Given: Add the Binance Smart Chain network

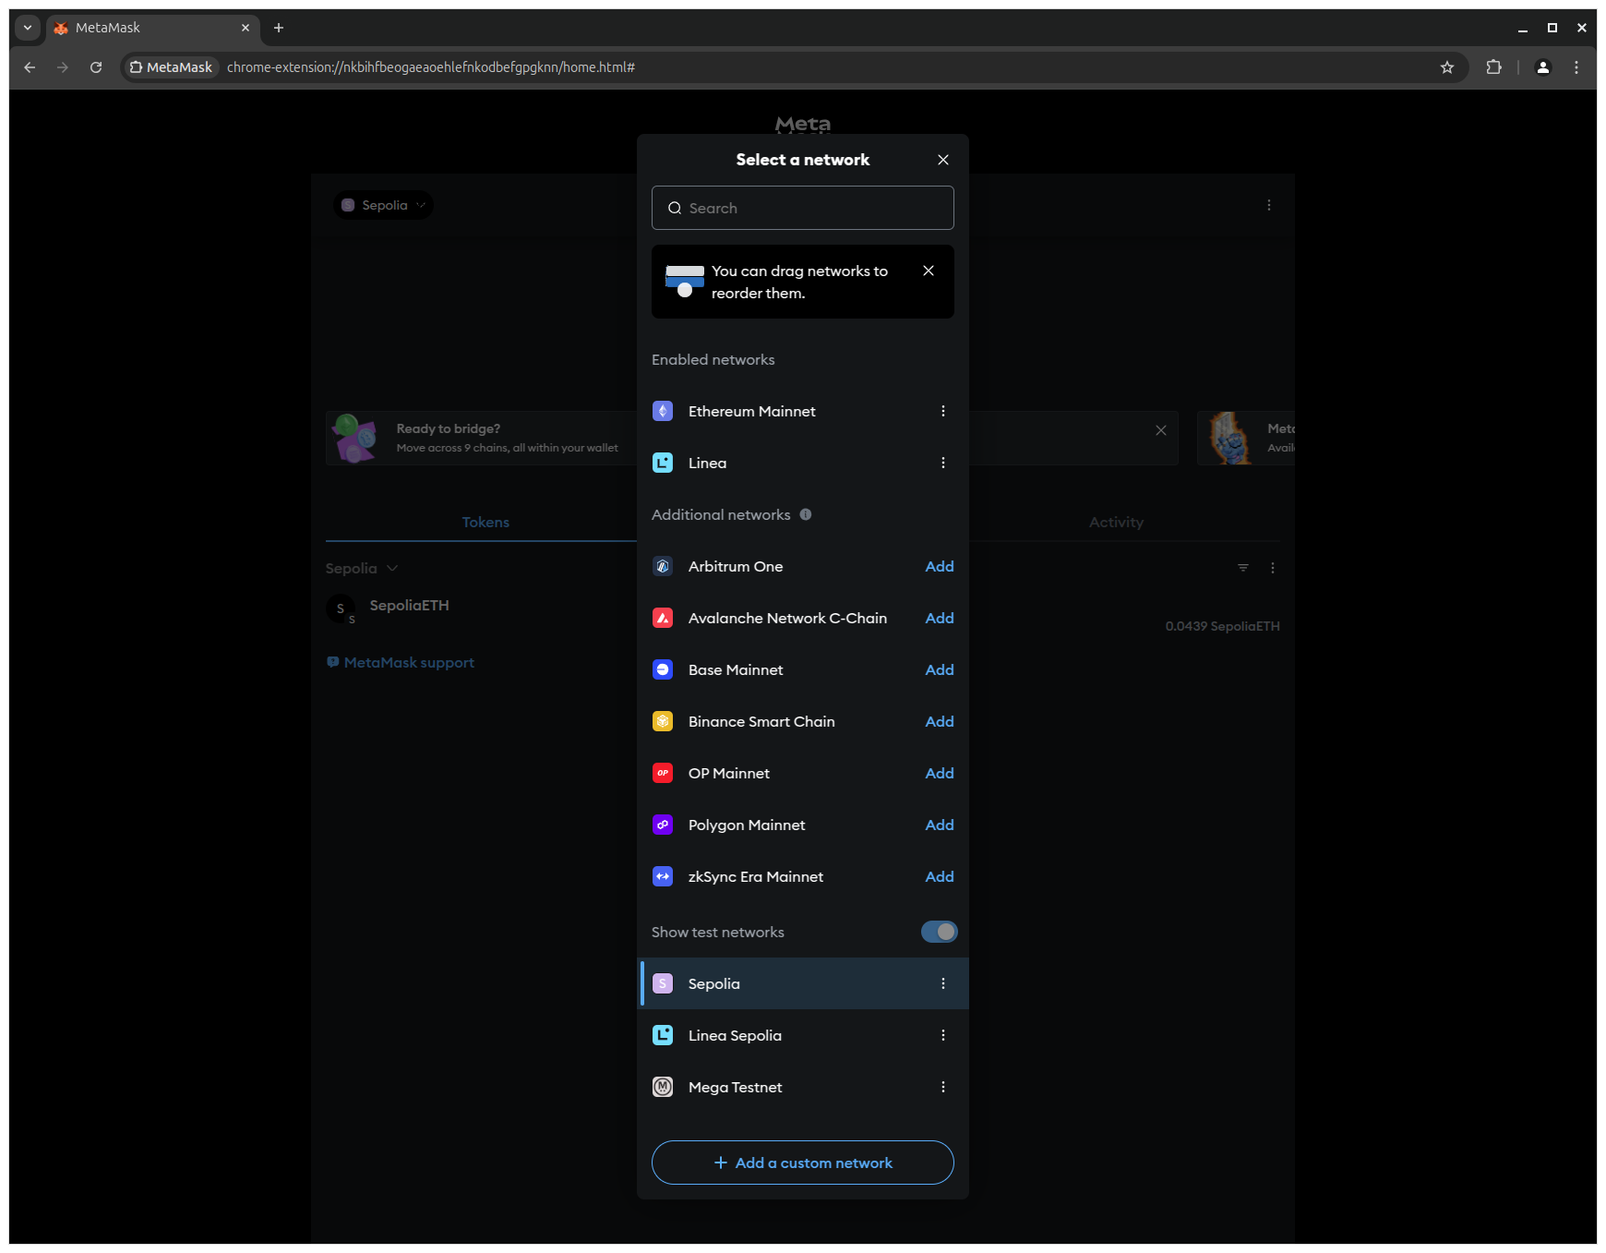Looking at the screenshot, I should (x=940, y=721).
